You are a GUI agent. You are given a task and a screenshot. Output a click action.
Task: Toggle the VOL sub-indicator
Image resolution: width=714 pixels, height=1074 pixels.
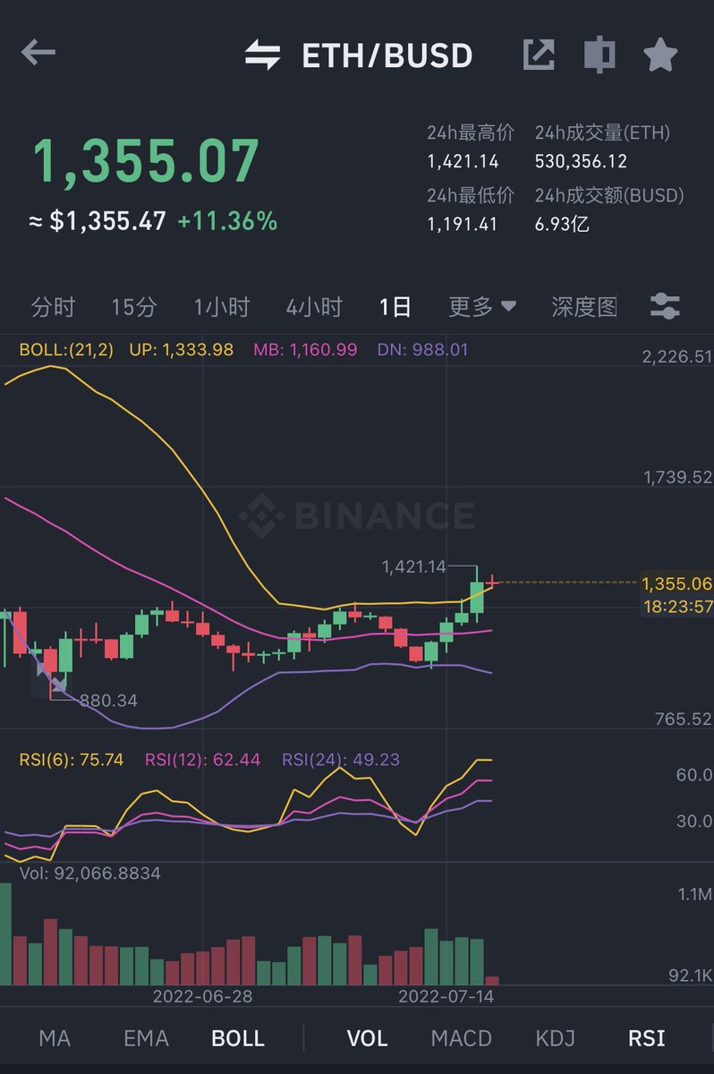[367, 1038]
